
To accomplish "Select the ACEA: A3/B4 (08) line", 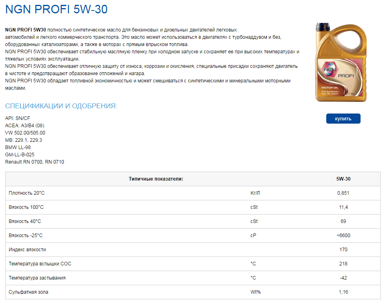I will click(x=25, y=126).
